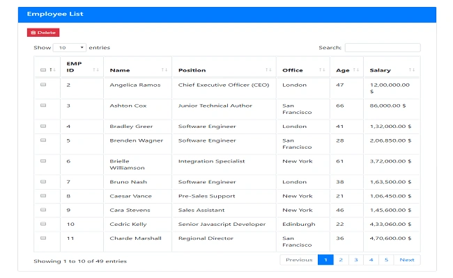Focus the Search input field
The image size is (453, 278).
[383, 47]
